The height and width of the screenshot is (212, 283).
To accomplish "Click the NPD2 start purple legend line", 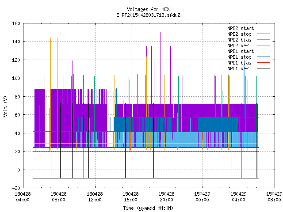I will (263, 28).
